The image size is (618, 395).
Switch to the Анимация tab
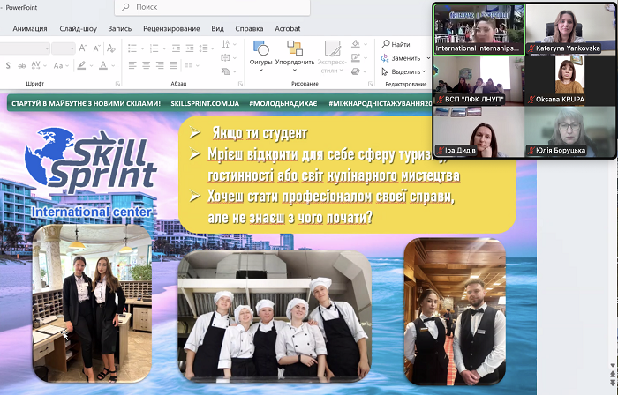point(30,28)
